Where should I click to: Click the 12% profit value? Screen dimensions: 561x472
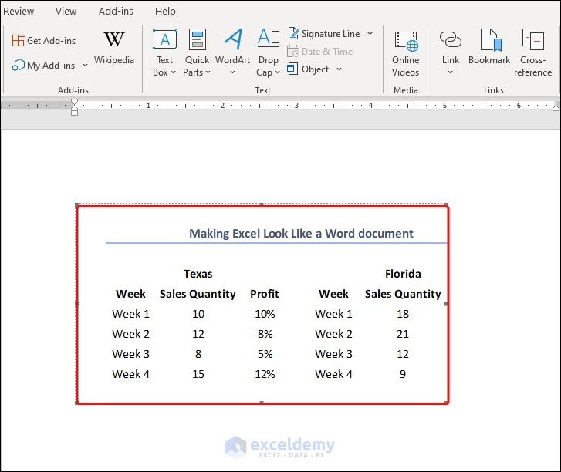[x=265, y=374]
